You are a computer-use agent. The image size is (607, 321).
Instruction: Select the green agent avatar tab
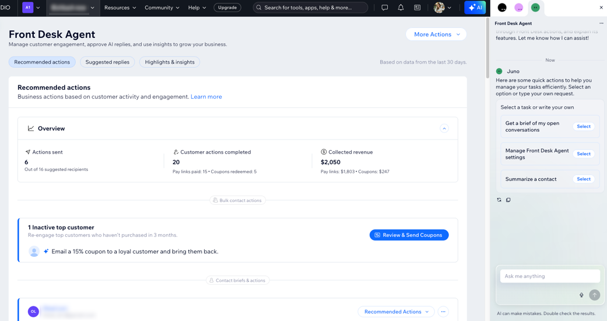point(535,8)
